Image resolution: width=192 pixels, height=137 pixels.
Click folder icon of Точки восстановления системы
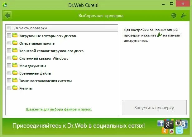tap(15, 80)
